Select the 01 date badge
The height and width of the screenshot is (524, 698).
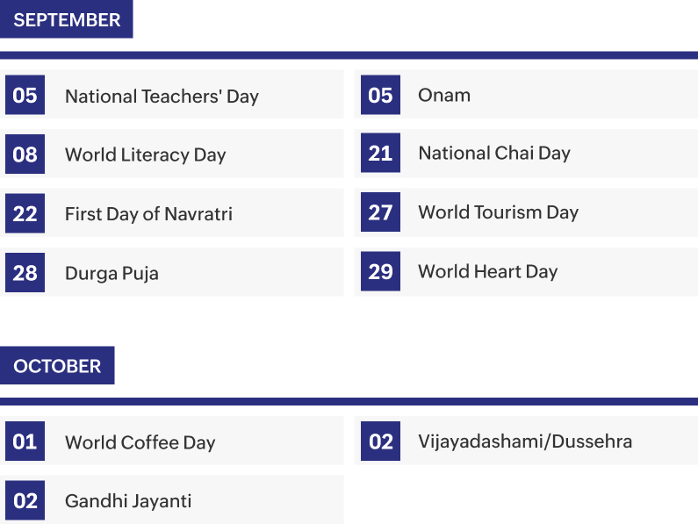[x=25, y=441]
